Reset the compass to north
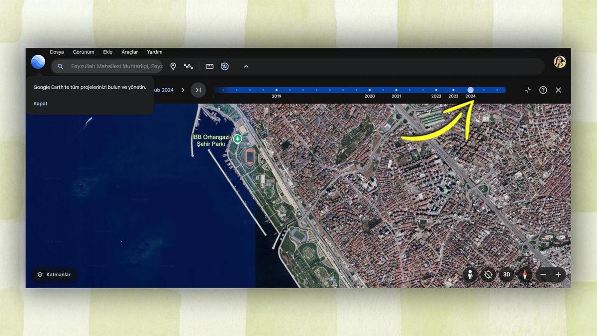This screenshot has width=597, height=336. [526, 274]
